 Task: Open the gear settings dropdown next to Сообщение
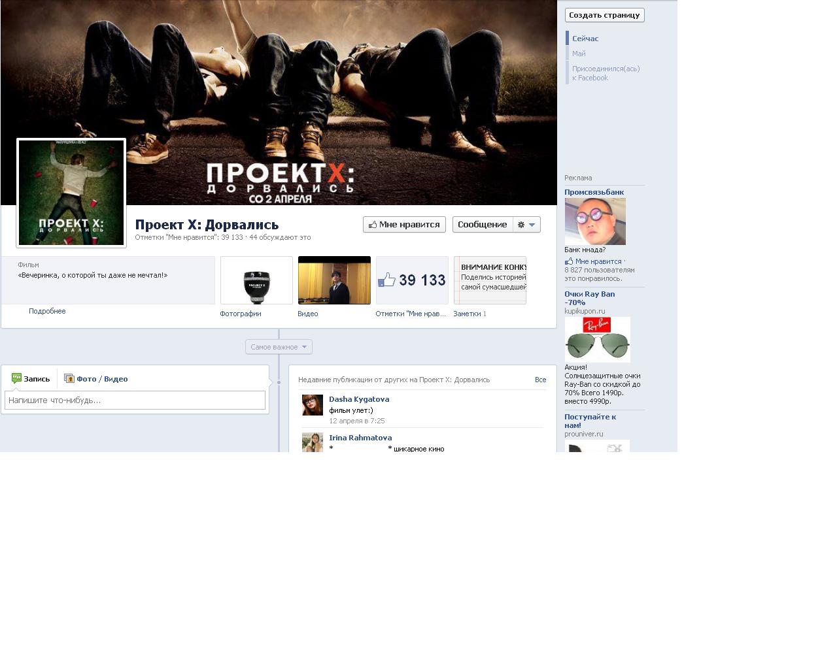pos(526,224)
